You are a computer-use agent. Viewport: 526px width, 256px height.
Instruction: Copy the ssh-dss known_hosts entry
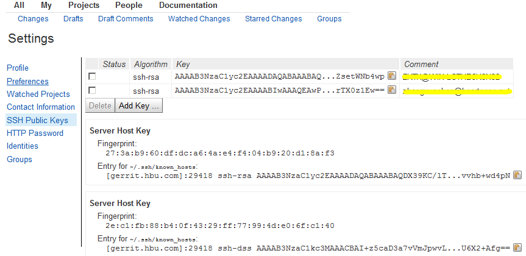click(x=517, y=247)
